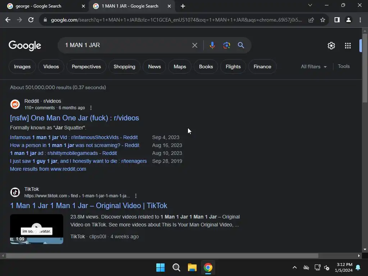The height and width of the screenshot is (276, 368).
Task: Click the padlock site info icon
Action: tap(45, 20)
